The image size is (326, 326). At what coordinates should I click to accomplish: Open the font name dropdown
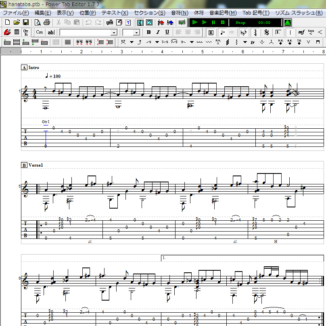pos(114,33)
